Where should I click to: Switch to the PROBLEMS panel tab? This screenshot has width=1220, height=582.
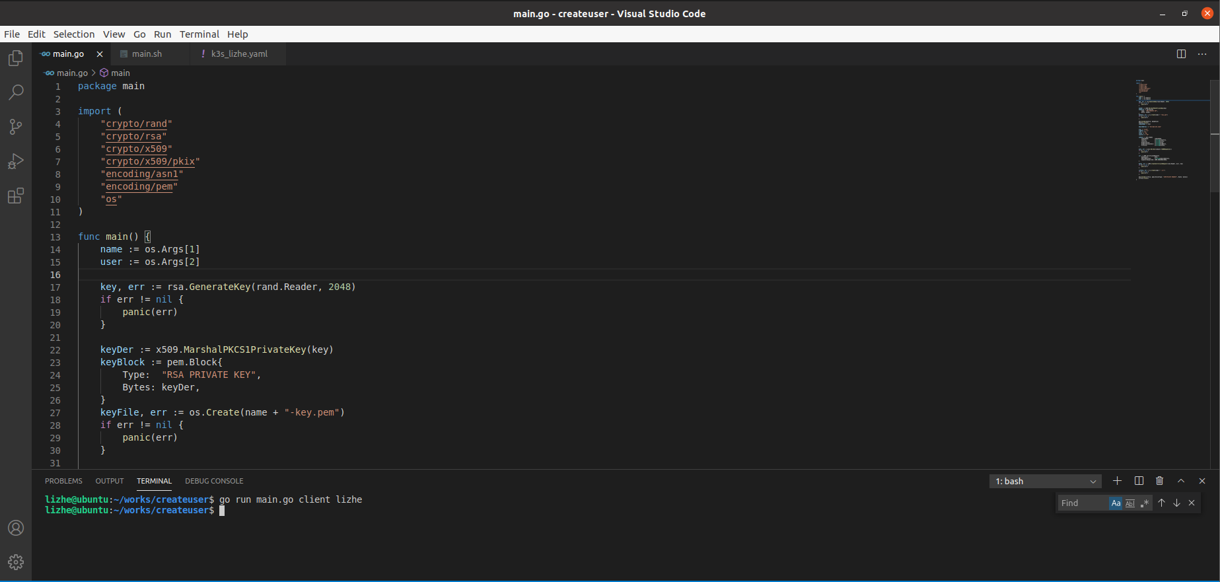tap(63, 481)
